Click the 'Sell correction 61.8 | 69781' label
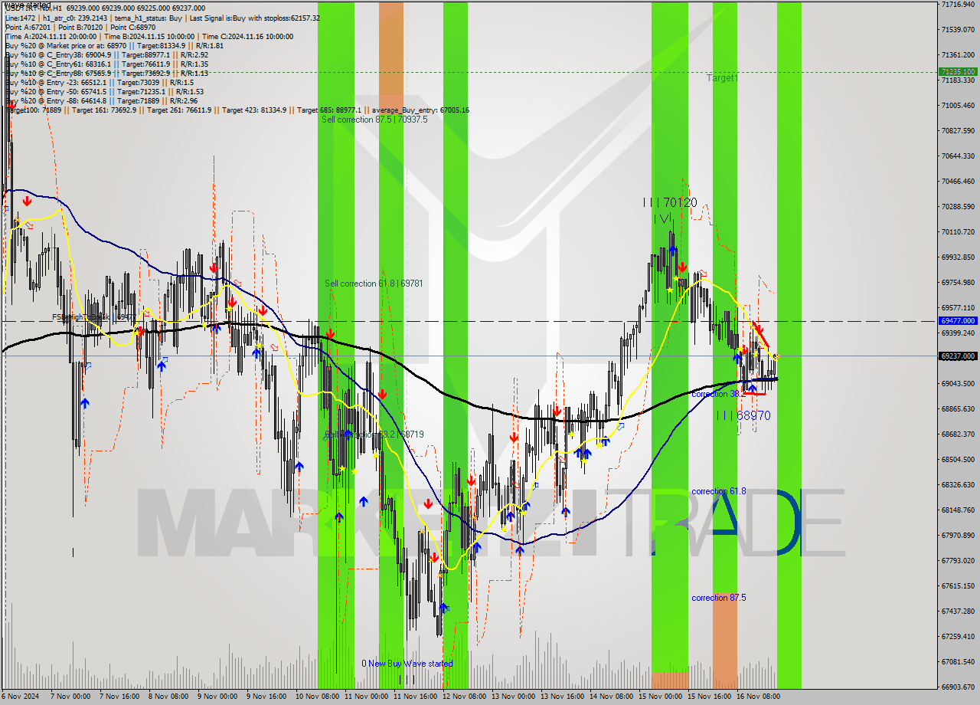This screenshot has height=705, width=980. coord(374,284)
